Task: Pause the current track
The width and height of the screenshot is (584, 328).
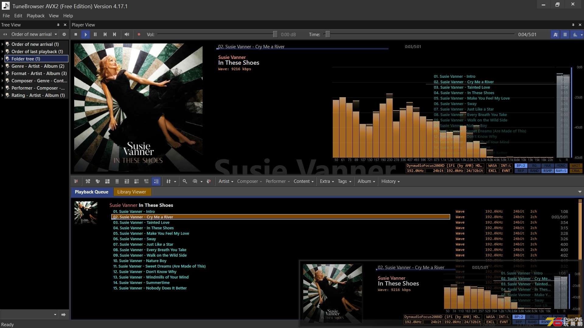Action: coord(95,34)
